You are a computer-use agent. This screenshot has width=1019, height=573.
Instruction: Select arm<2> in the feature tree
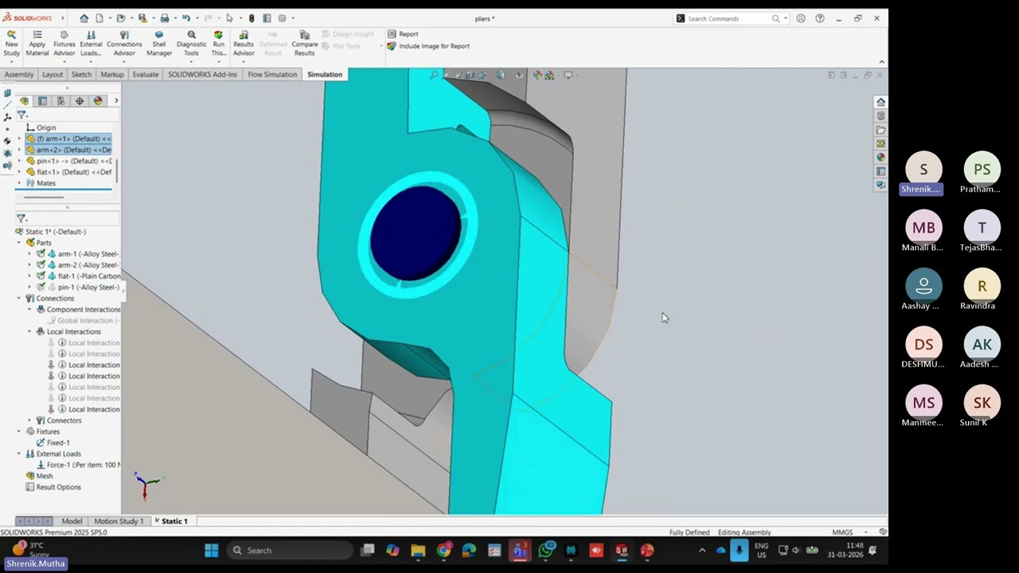click(x=68, y=150)
